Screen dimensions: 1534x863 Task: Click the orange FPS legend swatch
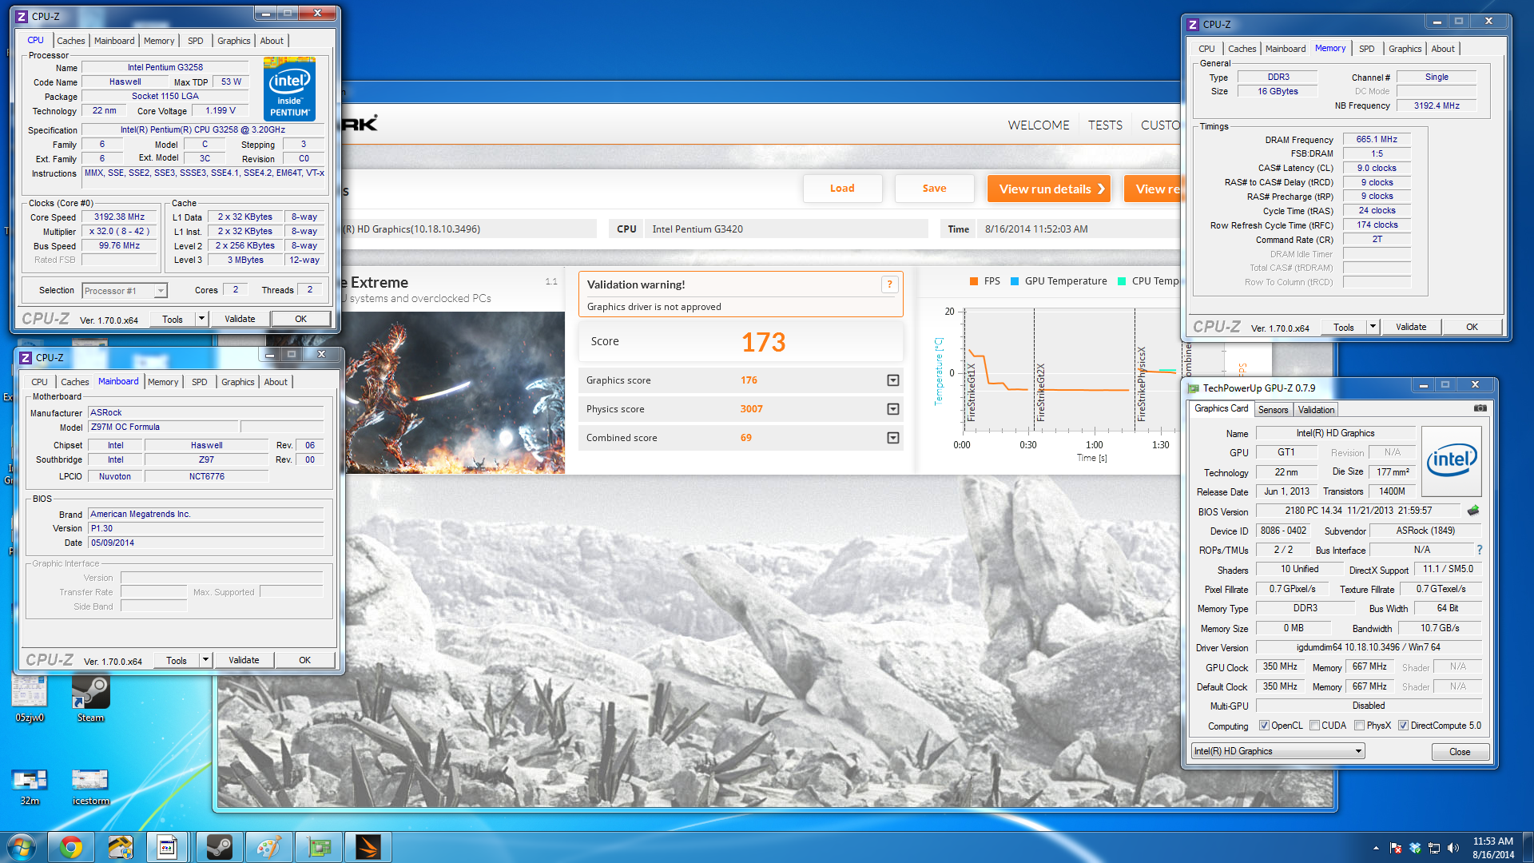[x=974, y=281]
